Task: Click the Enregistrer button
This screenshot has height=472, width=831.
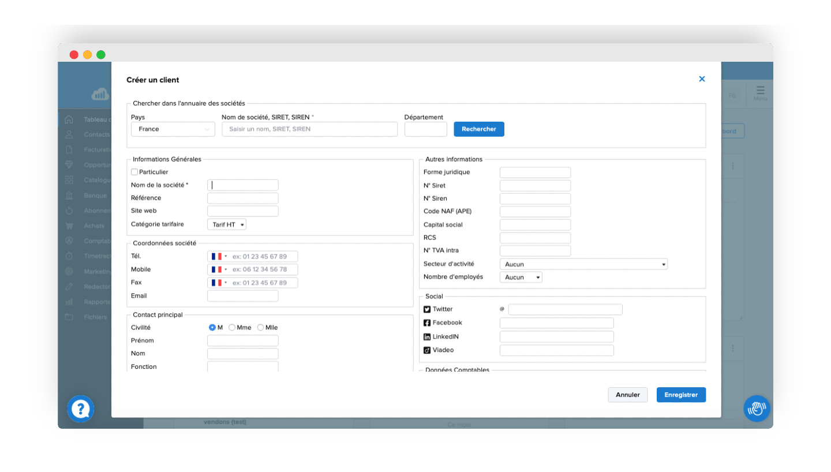Action: (x=682, y=395)
